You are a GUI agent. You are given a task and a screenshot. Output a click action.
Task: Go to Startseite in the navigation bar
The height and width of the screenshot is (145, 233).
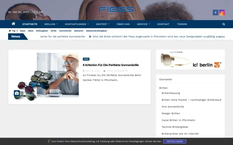click(x=30, y=24)
